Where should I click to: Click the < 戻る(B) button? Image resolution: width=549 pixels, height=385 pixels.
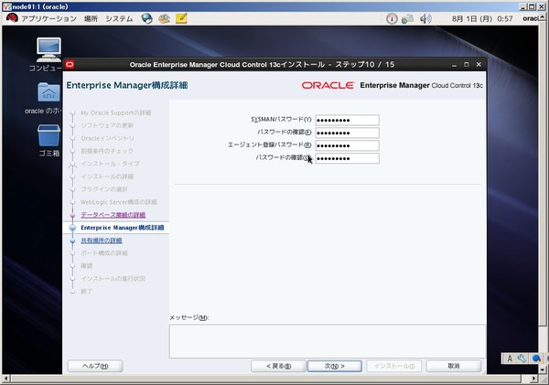click(278, 366)
